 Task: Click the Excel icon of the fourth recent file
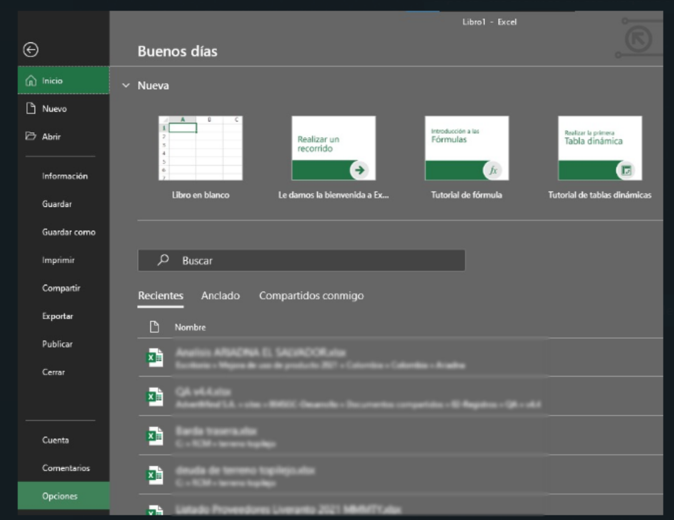(155, 475)
